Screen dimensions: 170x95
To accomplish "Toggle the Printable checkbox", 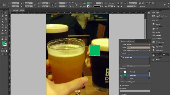I will pyautogui.click(x=120, y=94).
